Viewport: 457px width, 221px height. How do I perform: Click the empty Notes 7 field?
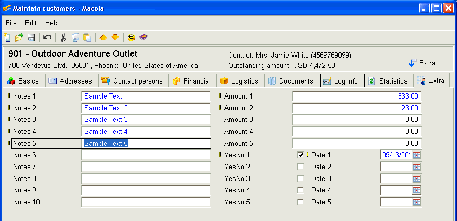point(146,167)
